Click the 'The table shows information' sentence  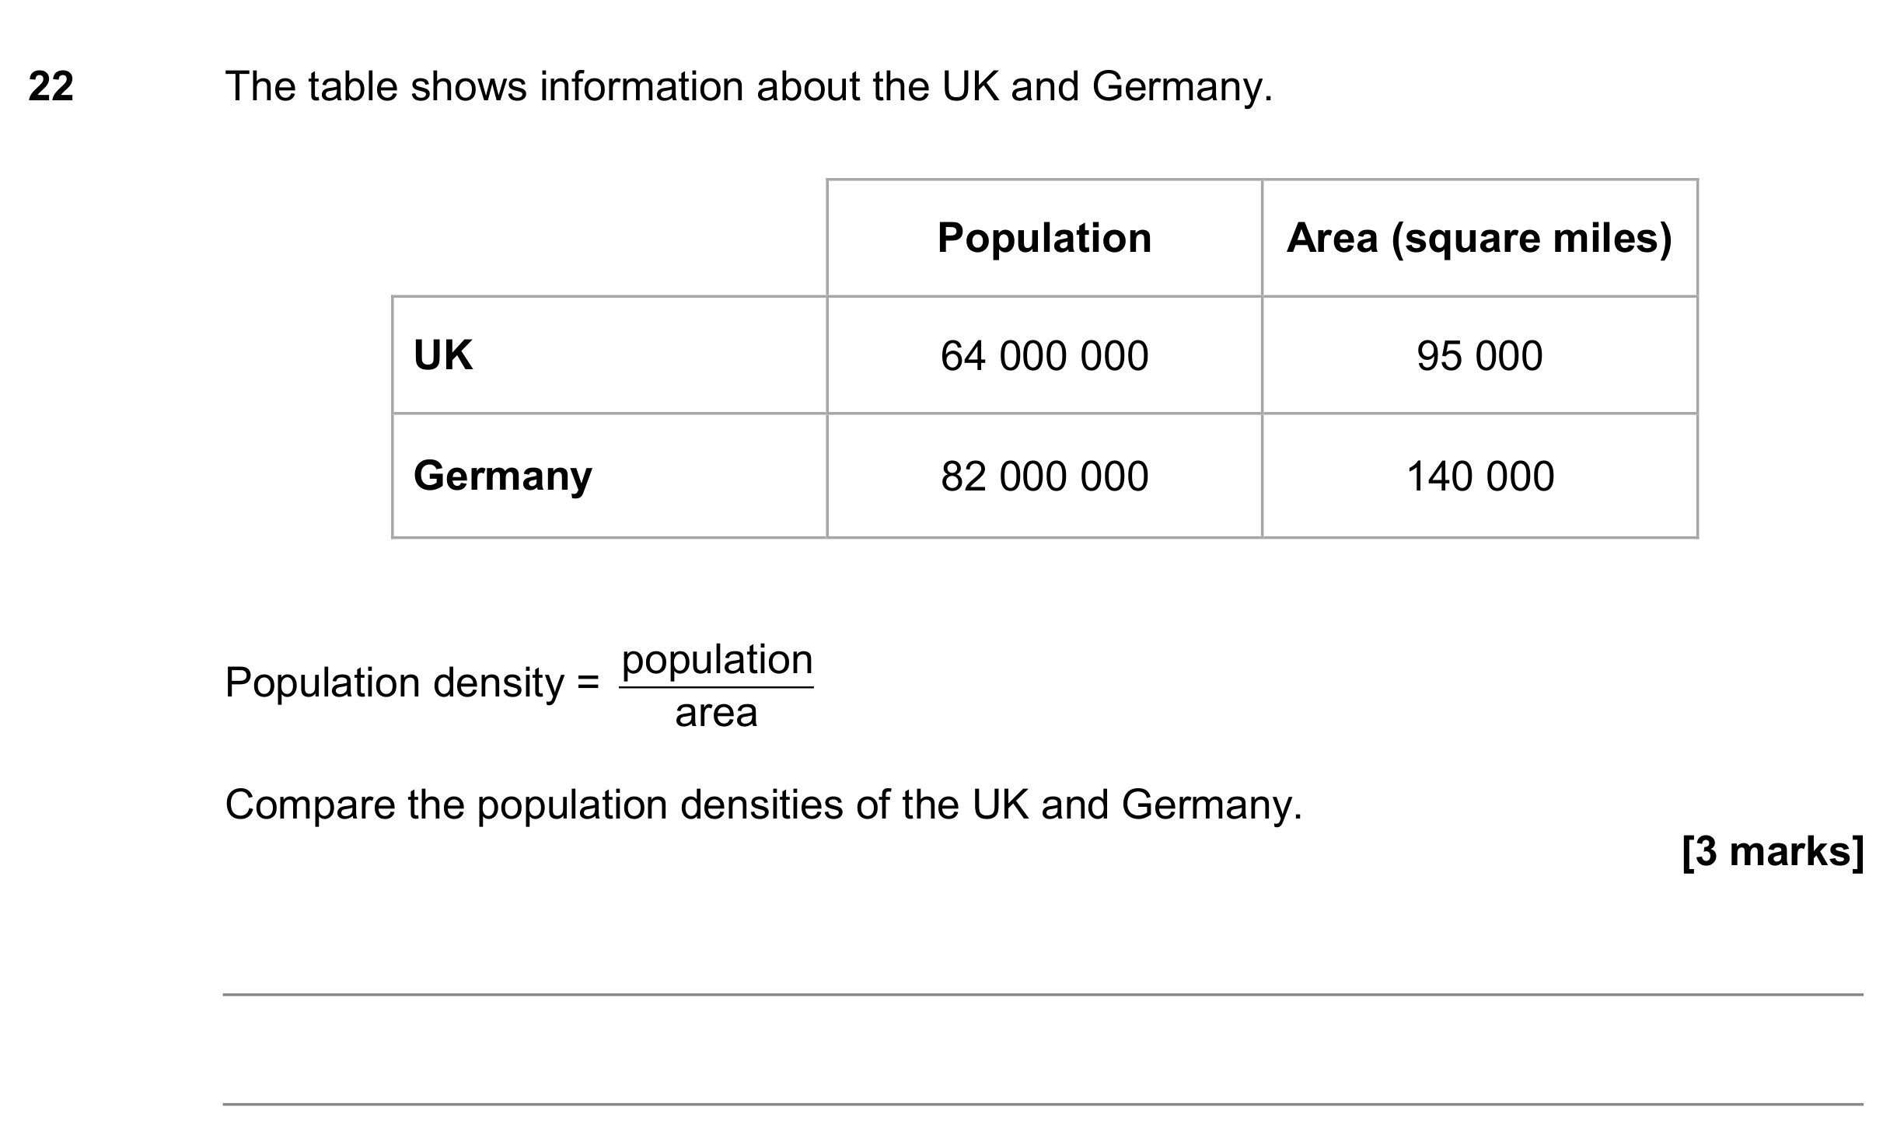click(749, 87)
